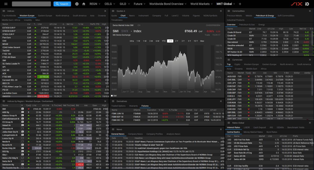Click the news bubble icon for Sika I
Viewport: 314px width, 170px height.
point(22,155)
